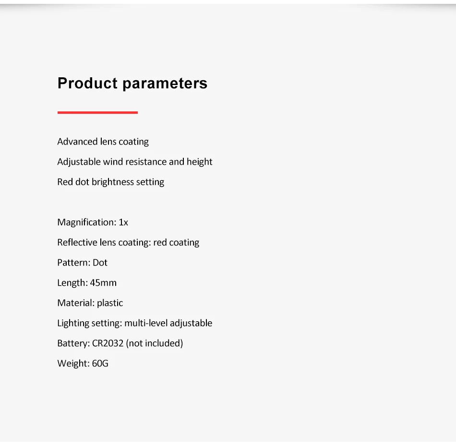The image size is (456, 448).
Task: Click the word parameters in heading
Action: (x=165, y=83)
